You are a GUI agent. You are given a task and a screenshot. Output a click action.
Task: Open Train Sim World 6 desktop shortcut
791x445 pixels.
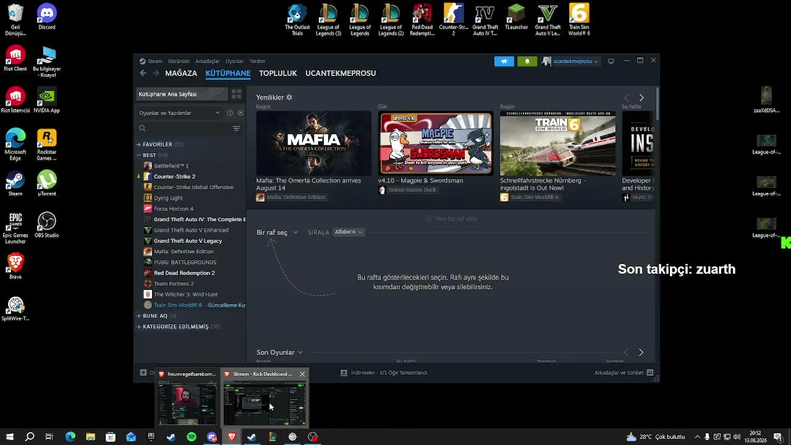pyautogui.click(x=579, y=20)
